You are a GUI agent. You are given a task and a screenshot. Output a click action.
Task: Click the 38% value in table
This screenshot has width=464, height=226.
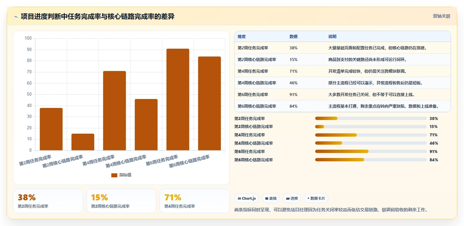click(293, 48)
